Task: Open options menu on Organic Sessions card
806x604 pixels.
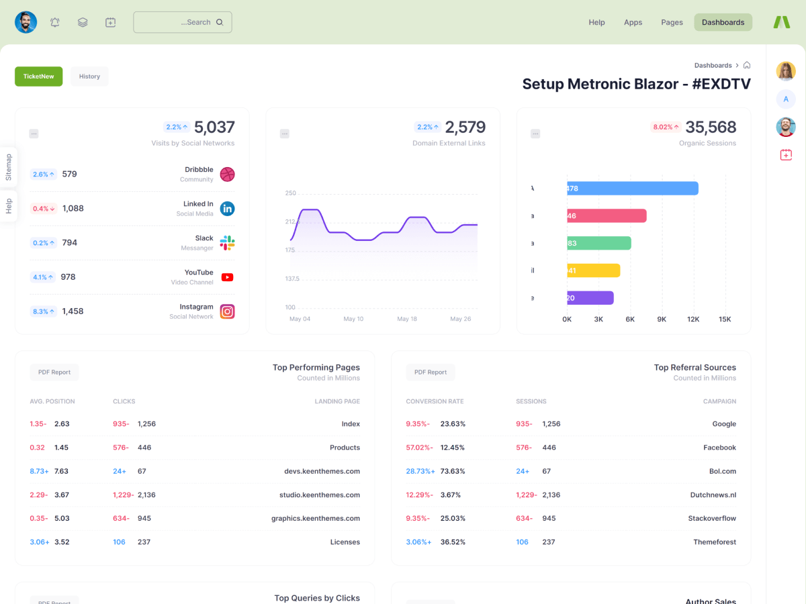Action: coord(535,134)
